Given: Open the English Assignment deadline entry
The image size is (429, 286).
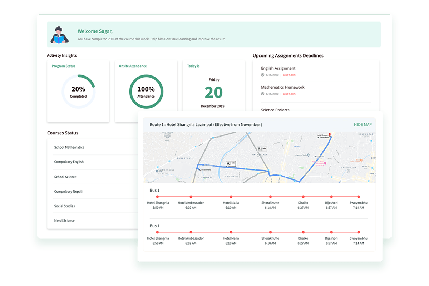Looking at the screenshot, I should tap(278, 68).
